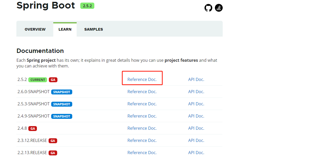
Task: Open Reference Doc. for 2.6.0-SNAPSHOT
Action: coord(142,92)
